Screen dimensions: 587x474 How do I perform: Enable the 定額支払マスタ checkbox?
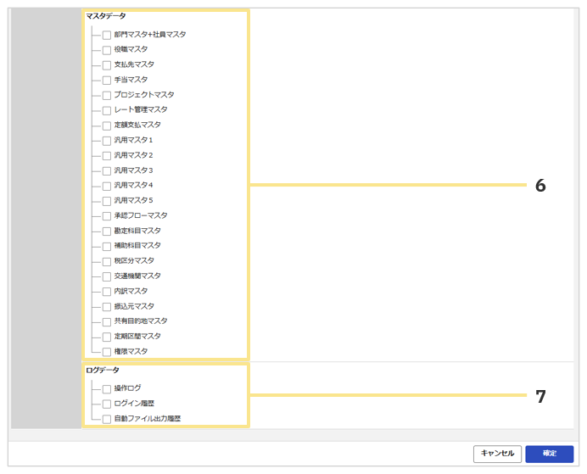click(x=107, y=125)
